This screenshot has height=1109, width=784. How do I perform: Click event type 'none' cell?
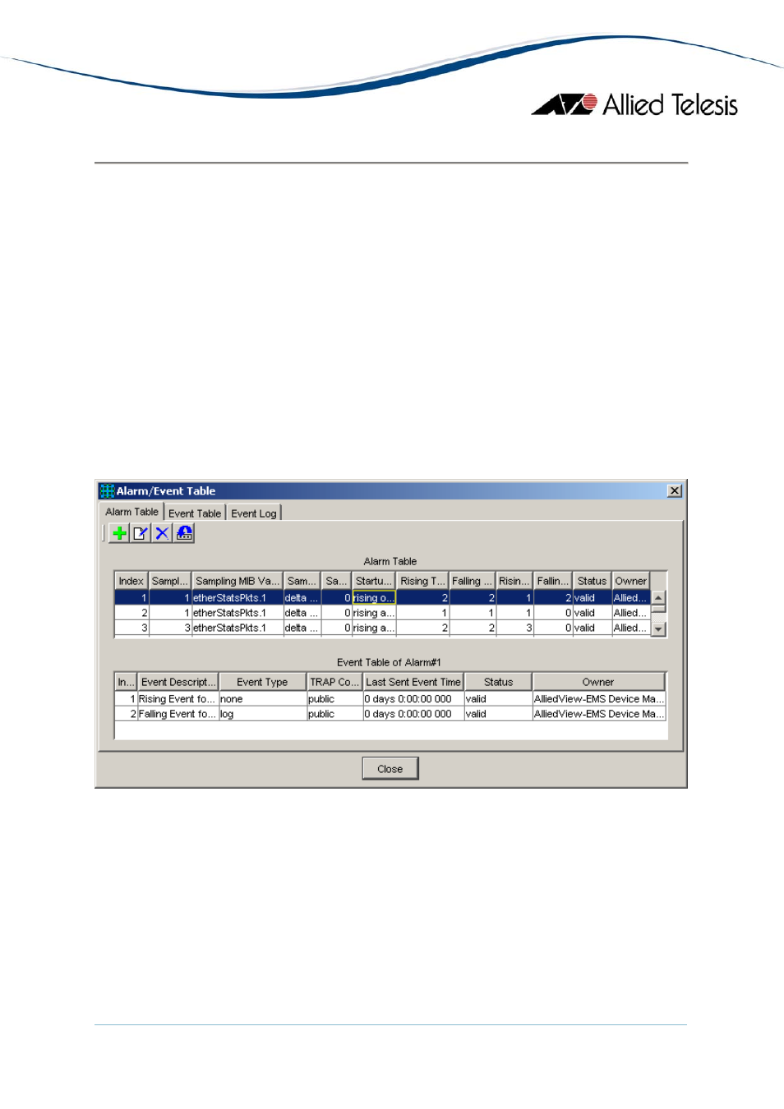point(262,699)
